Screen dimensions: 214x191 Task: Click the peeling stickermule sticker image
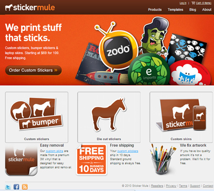(x=21, y=160)
